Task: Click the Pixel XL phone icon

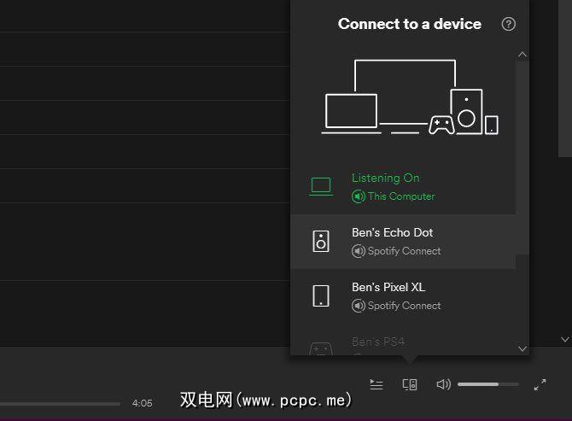Action: point(321,296)
